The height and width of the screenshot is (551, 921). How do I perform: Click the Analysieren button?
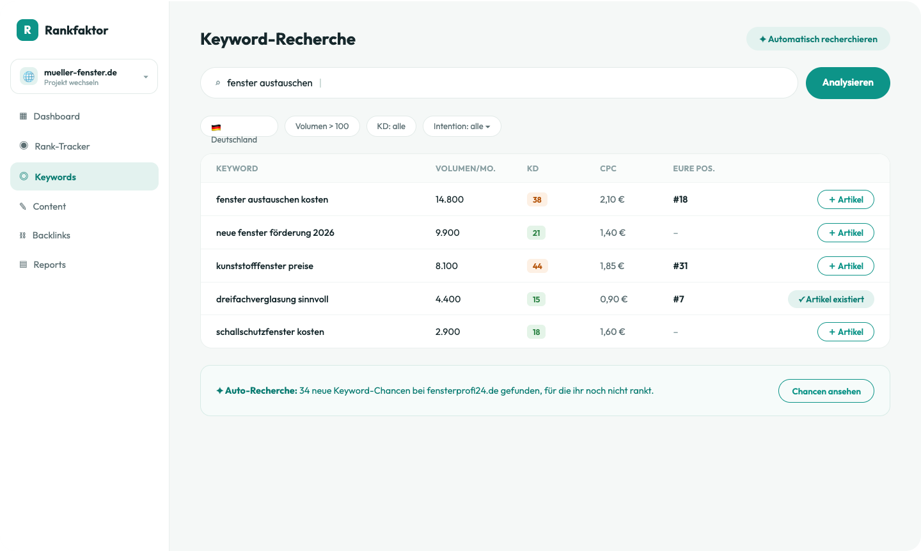click(x=848, y=83)
